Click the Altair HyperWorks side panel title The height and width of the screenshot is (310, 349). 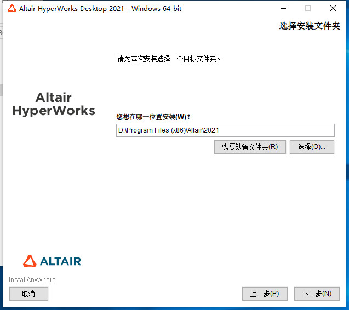click(x=54, y=104)
